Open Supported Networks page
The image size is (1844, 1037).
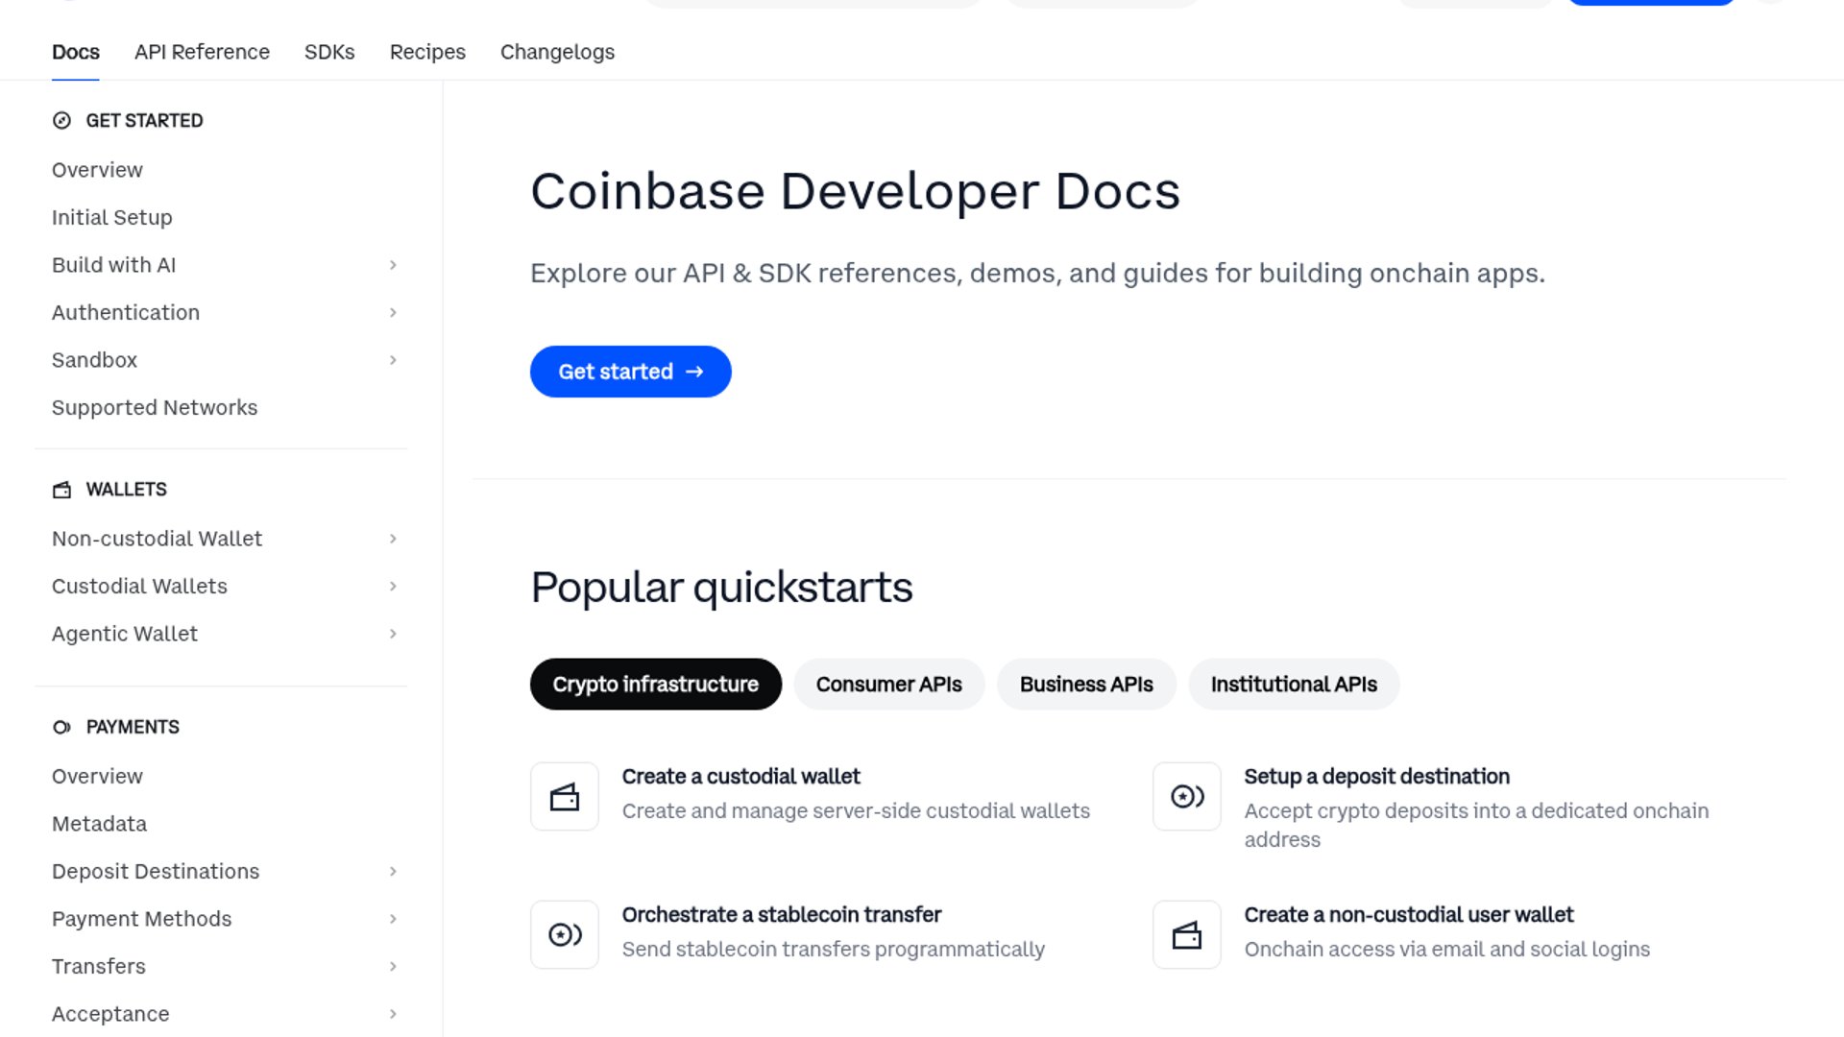pos(155,408)
